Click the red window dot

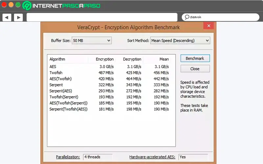tap(4, 5)
